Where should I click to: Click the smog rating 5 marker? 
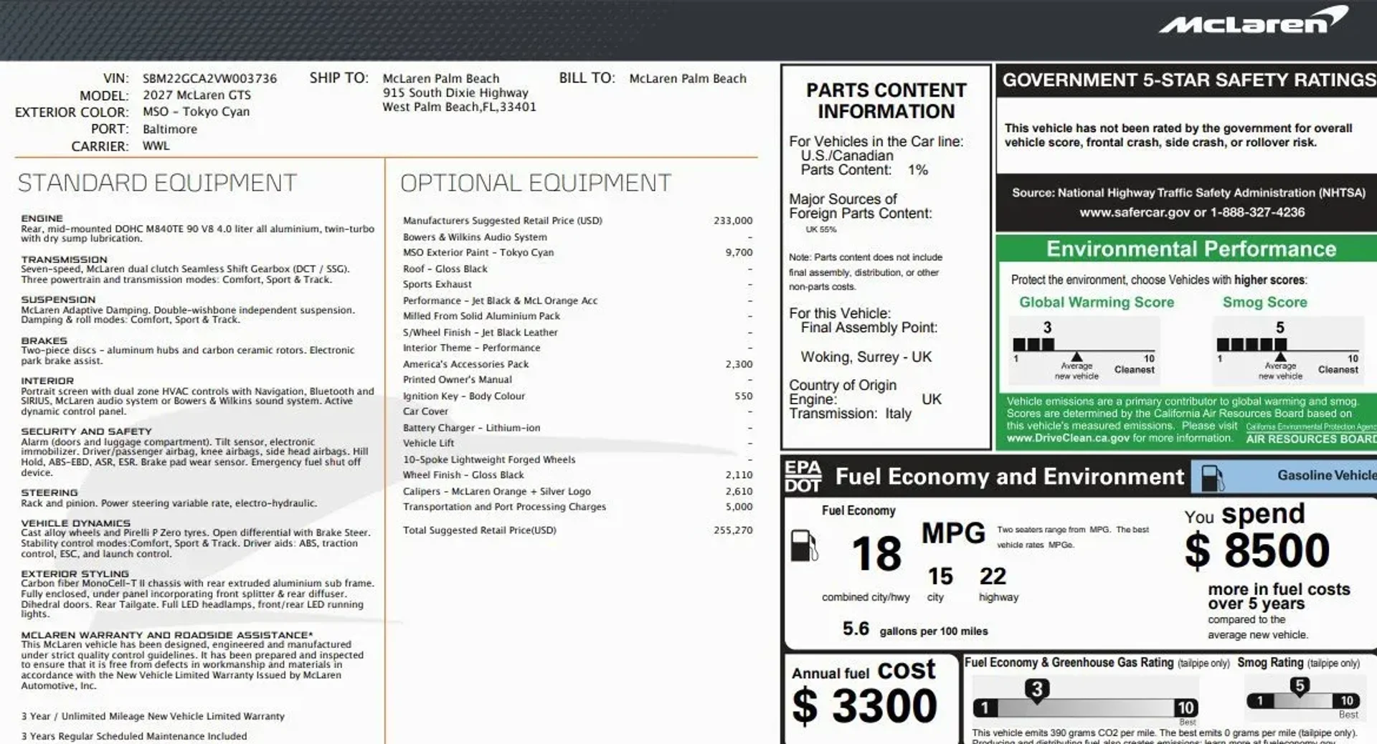click(x=1299, y=687)
